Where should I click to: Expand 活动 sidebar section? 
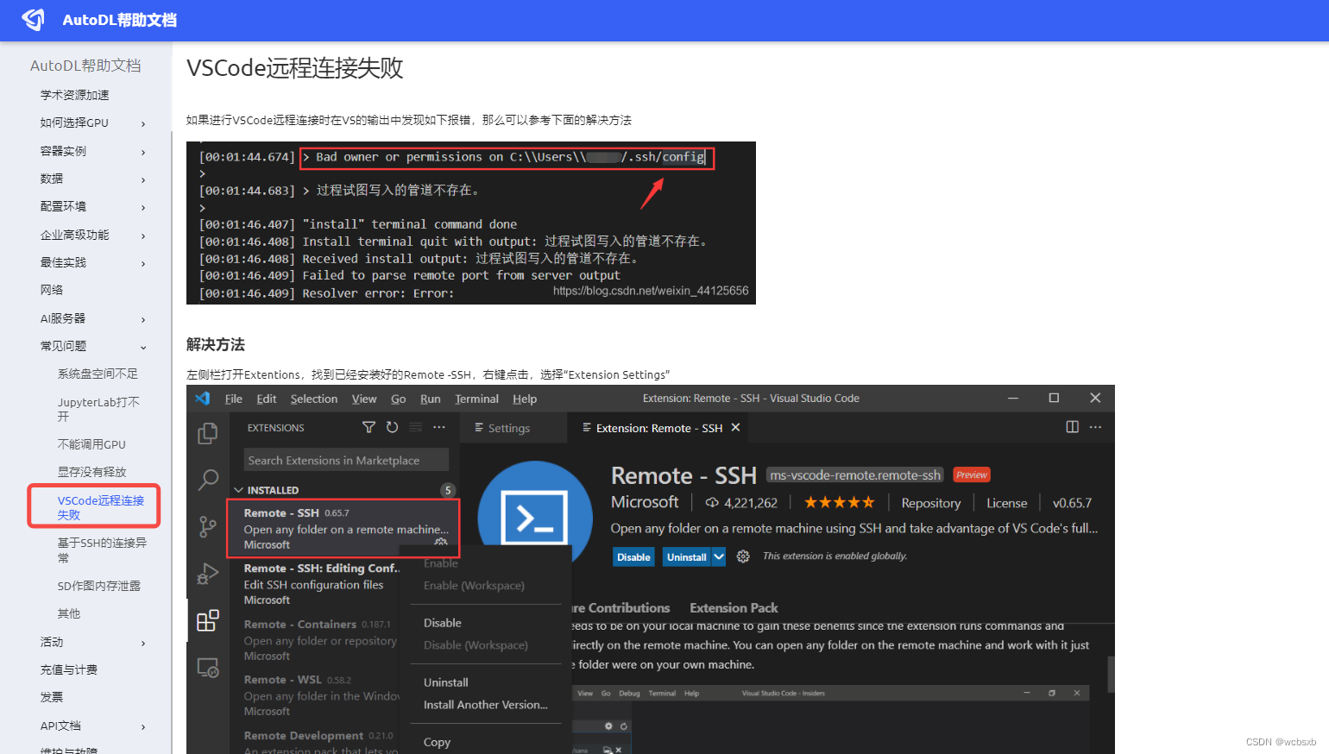(x=143, y=643)
